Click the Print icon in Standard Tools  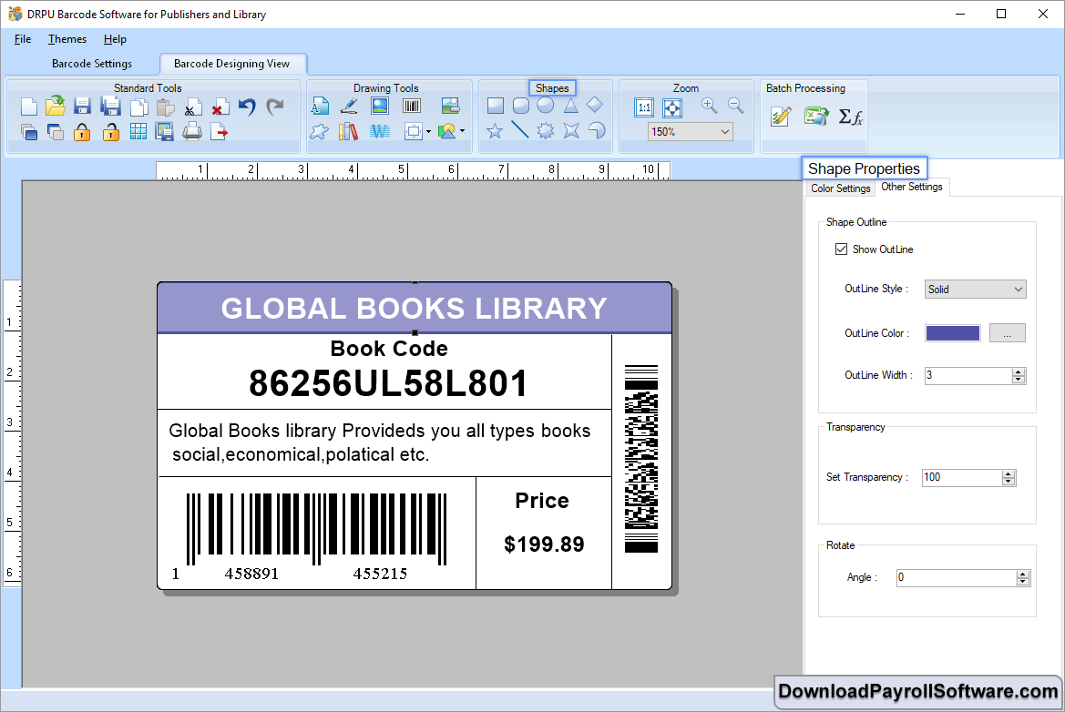192,131
